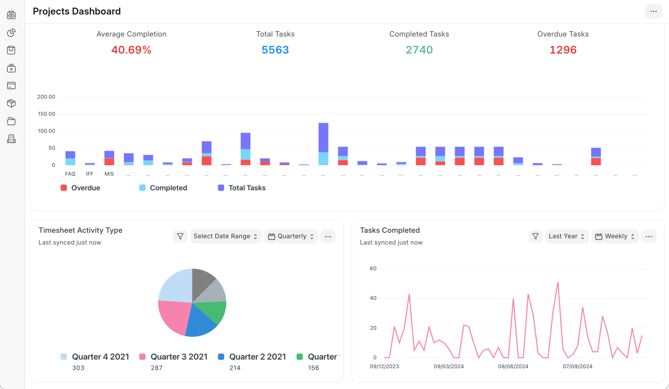
Task: Click the filter icon in Timesheet Activity Type
Action: coord(180,236)
